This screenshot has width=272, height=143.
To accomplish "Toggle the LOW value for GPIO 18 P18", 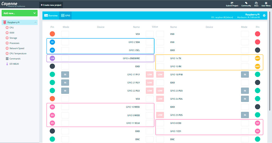I will [160, 74].
